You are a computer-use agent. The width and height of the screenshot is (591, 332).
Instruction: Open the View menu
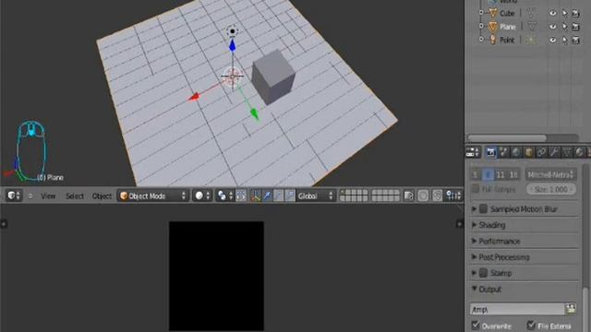[x=48, y=196]
